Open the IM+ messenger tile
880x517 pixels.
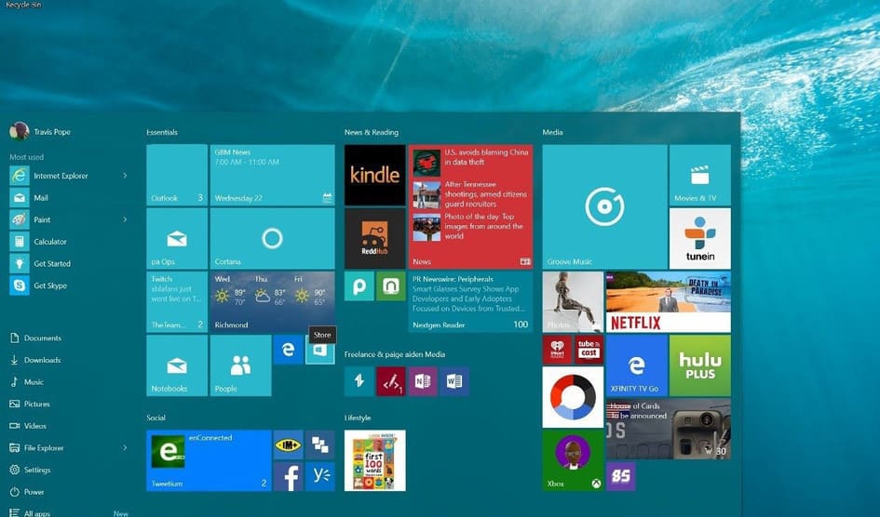(x=288, y=444)
